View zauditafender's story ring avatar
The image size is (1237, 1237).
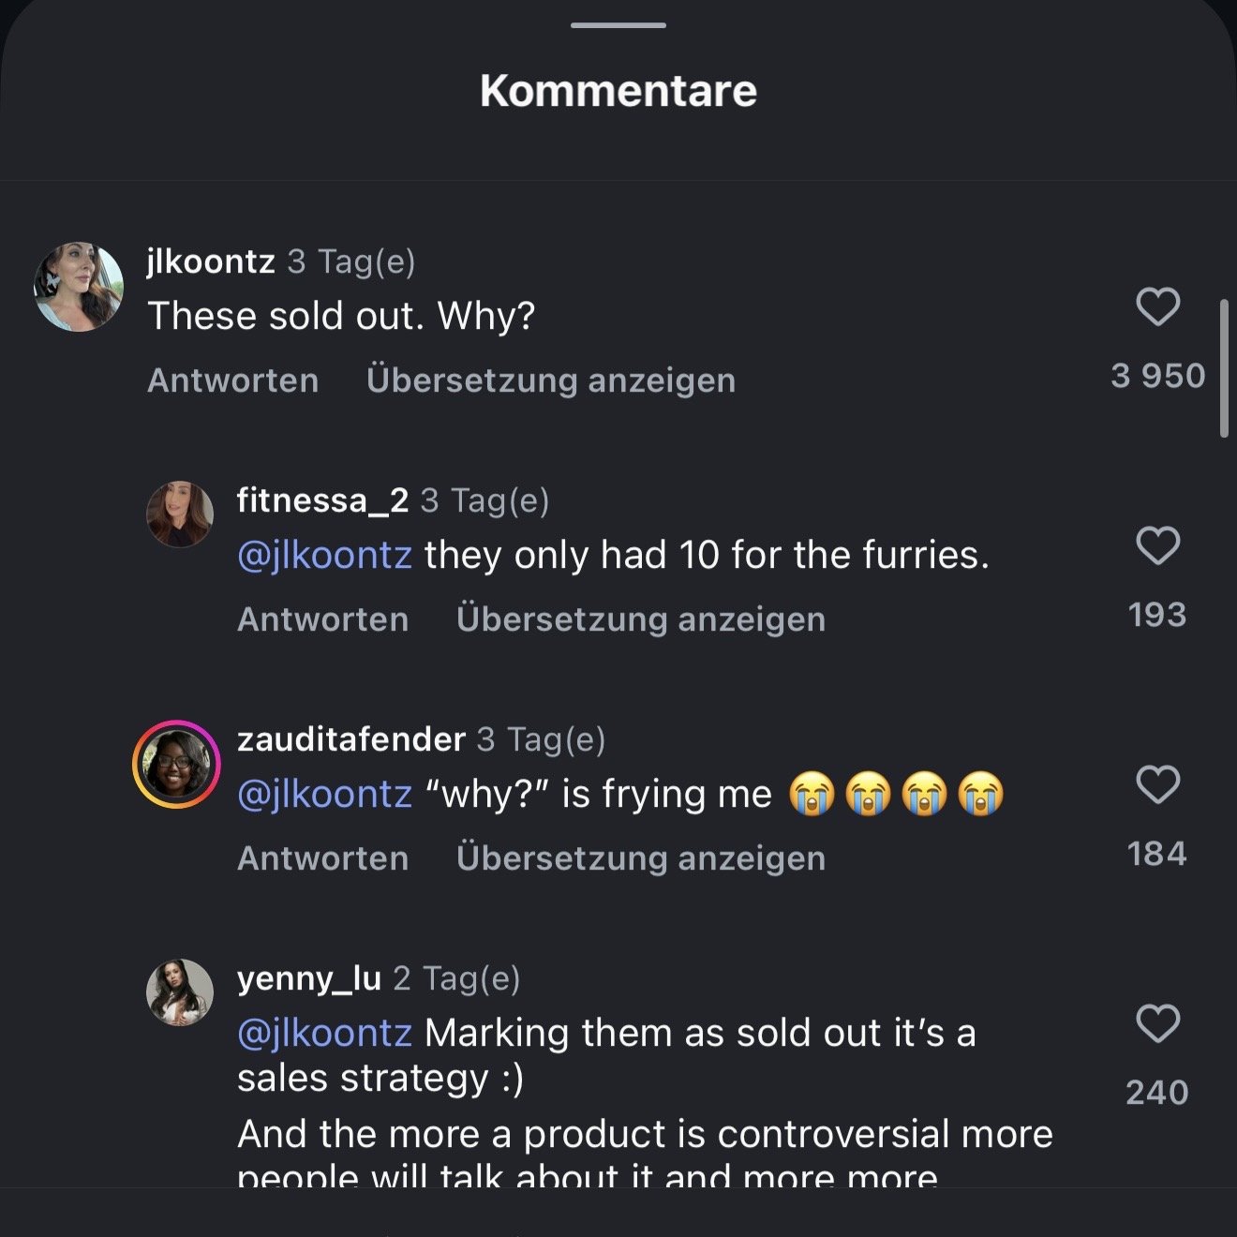coord(176,765)
